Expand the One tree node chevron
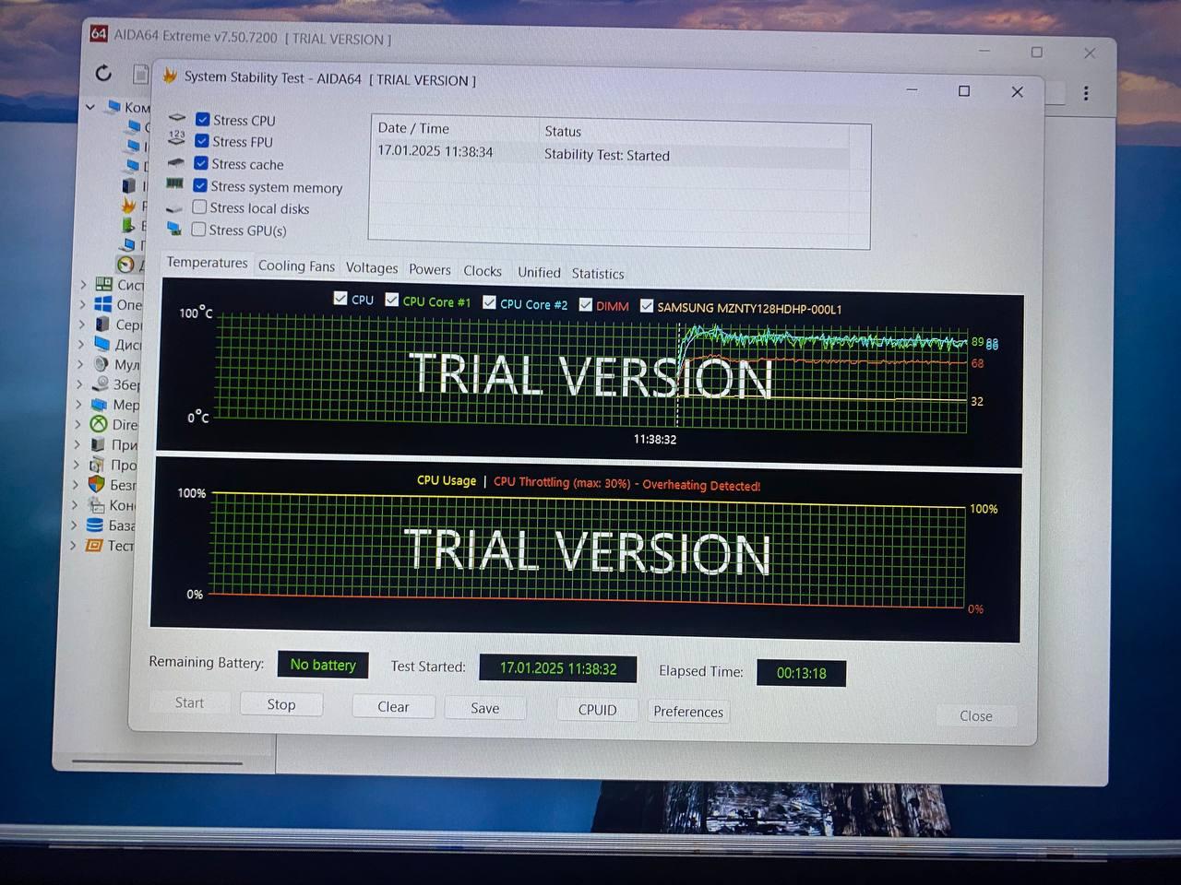The image size is (1181, 885). [82, 304]
